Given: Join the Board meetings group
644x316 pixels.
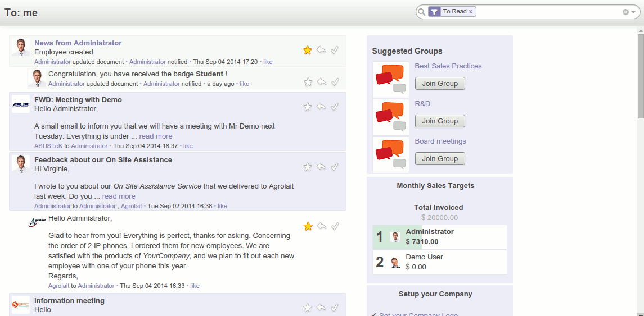Looking at the screenshot, I should (440, 159).
